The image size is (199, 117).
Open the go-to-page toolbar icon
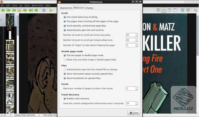click(x=20, y=10)
